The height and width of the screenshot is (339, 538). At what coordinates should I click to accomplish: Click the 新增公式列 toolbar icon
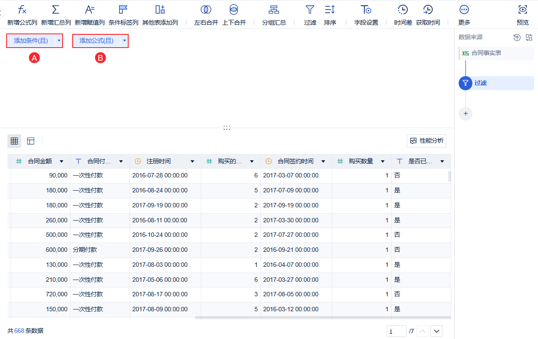(22, 10)
